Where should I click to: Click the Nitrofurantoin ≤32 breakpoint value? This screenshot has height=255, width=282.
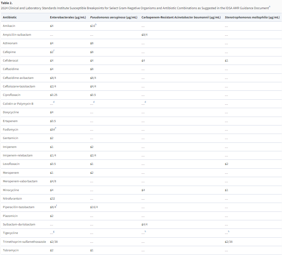point(52,199)
